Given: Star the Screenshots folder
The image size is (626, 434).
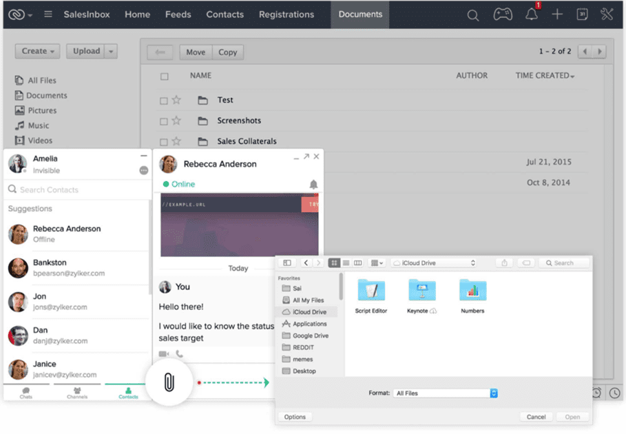Looking at the screenshot, I should click(x=176, y=121).
